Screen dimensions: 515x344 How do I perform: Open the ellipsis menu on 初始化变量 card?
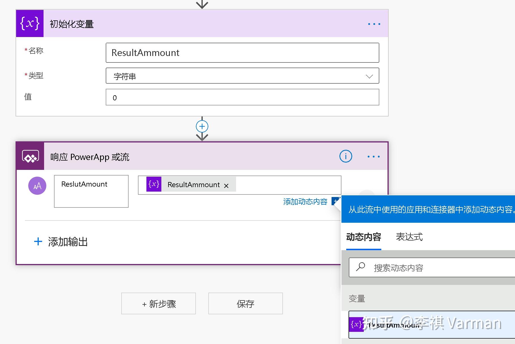[x=374, y=24]
